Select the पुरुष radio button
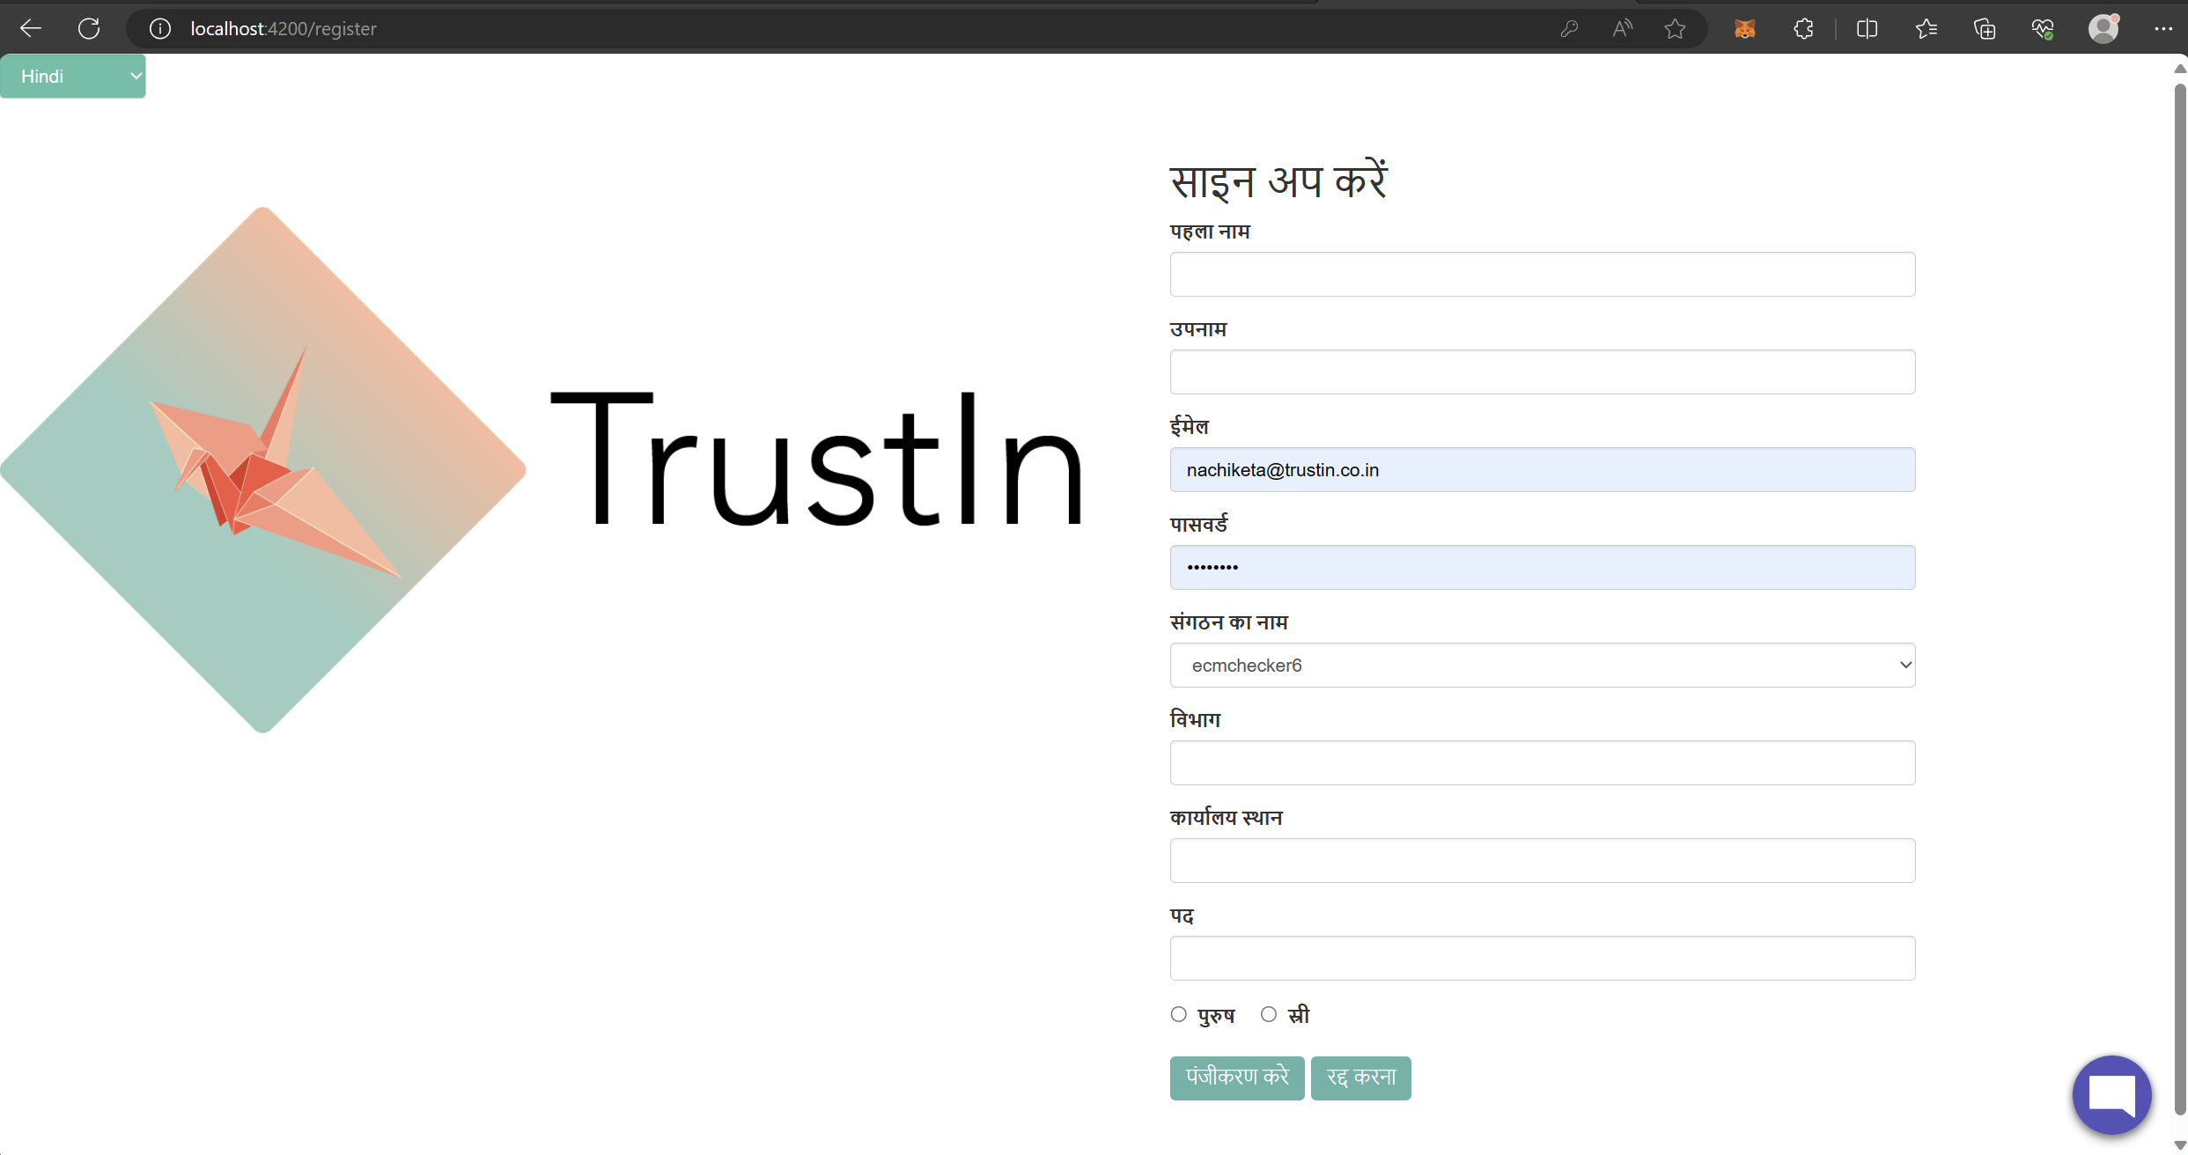The height and width of the screenshot is (1155, 2188). coord(1179,1013)
